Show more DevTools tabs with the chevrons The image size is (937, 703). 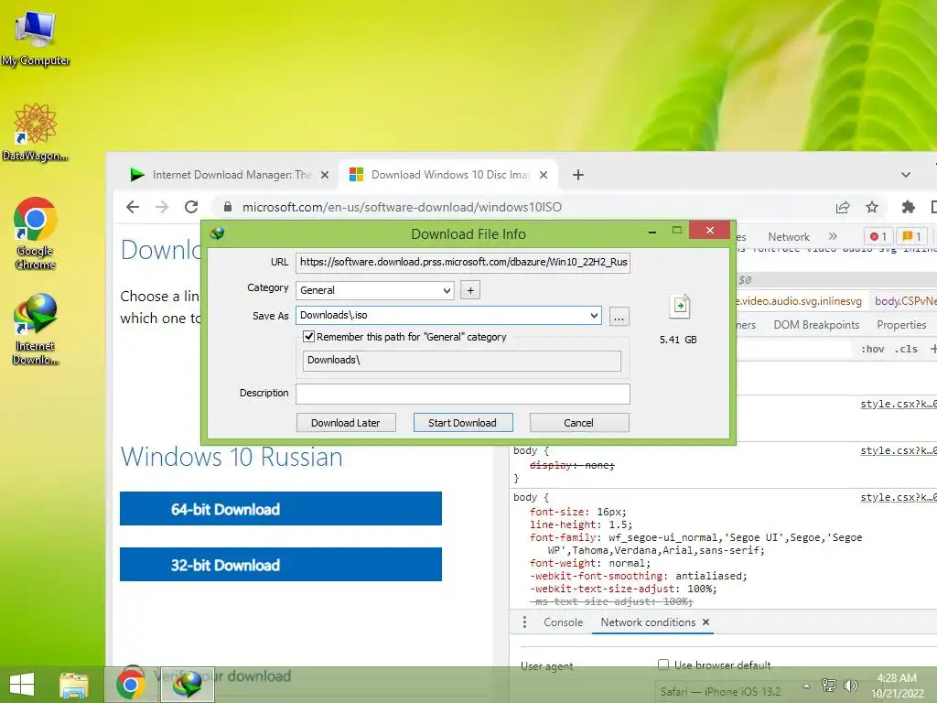[833, 236]
